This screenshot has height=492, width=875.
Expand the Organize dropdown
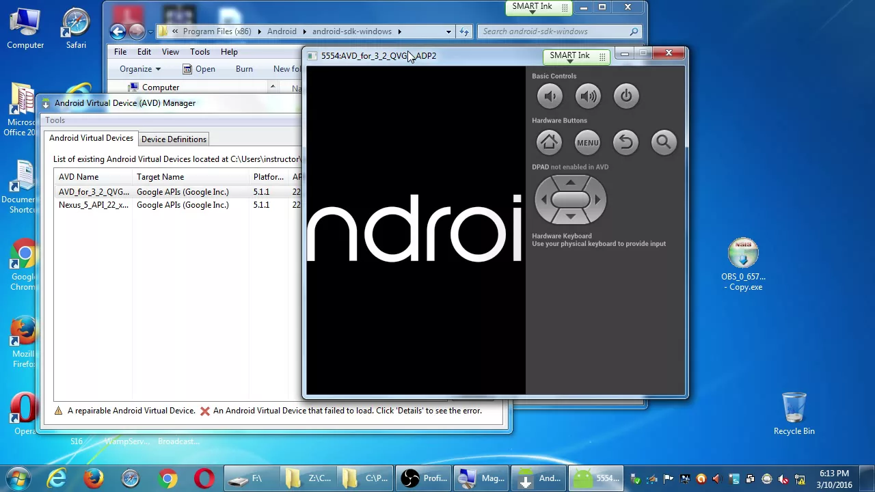click(139, 69)
